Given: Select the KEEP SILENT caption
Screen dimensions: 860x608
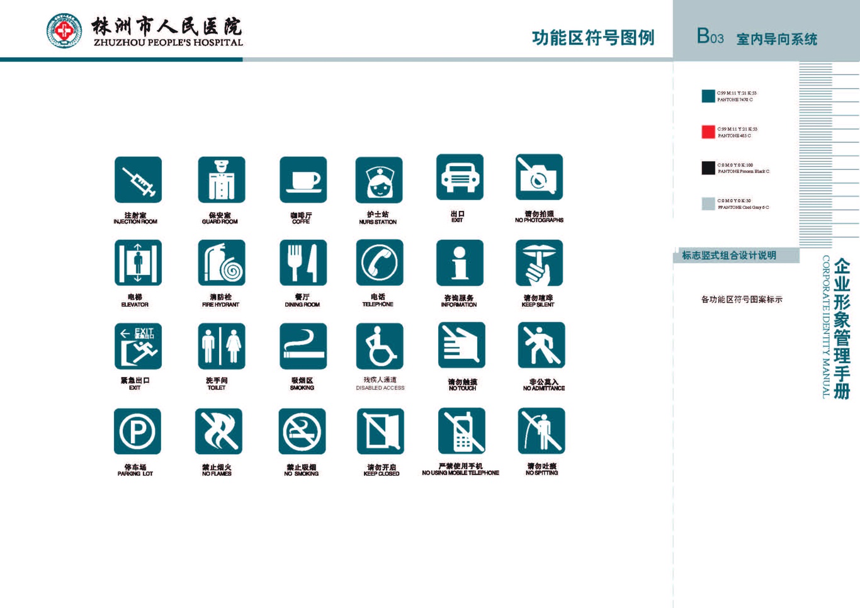Looking at the screenshot, I should (538, 305).
